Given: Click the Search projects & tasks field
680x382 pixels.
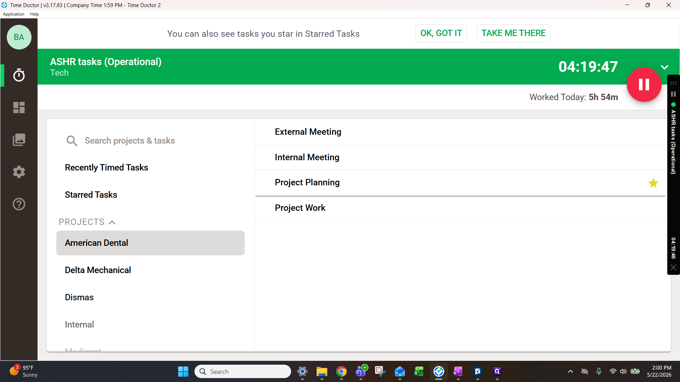Looking at the screenshot, I should (x=151, y=141).
